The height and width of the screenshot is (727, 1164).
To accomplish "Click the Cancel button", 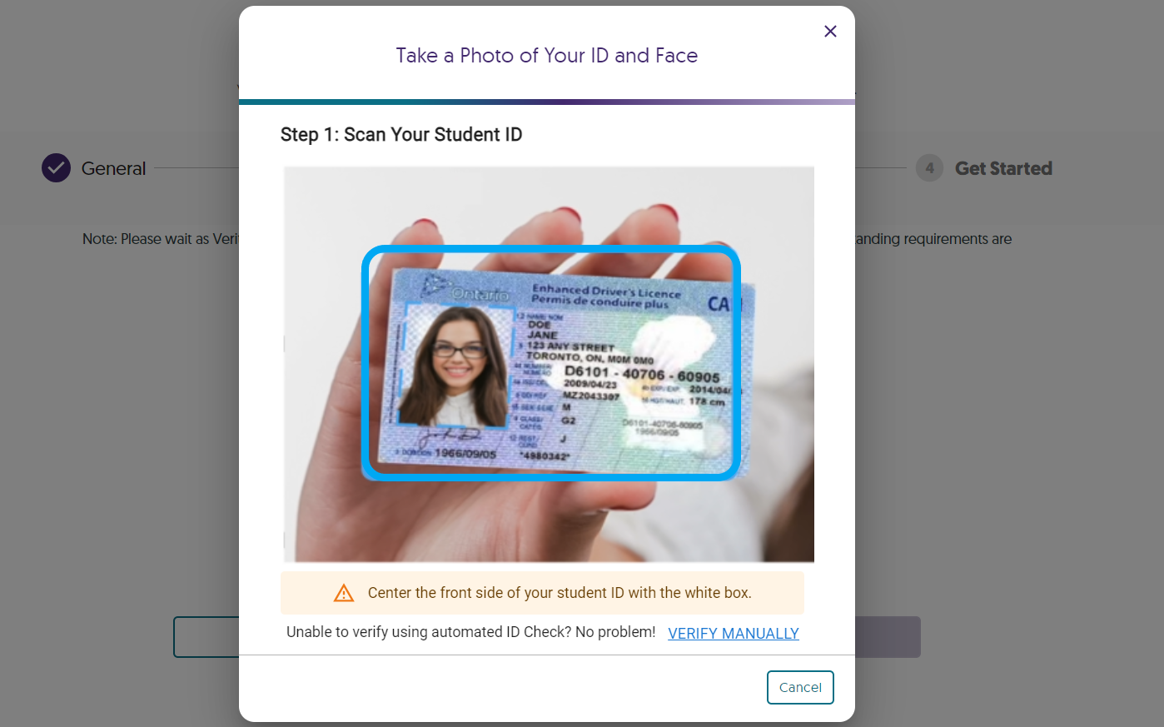I will 800,687.
